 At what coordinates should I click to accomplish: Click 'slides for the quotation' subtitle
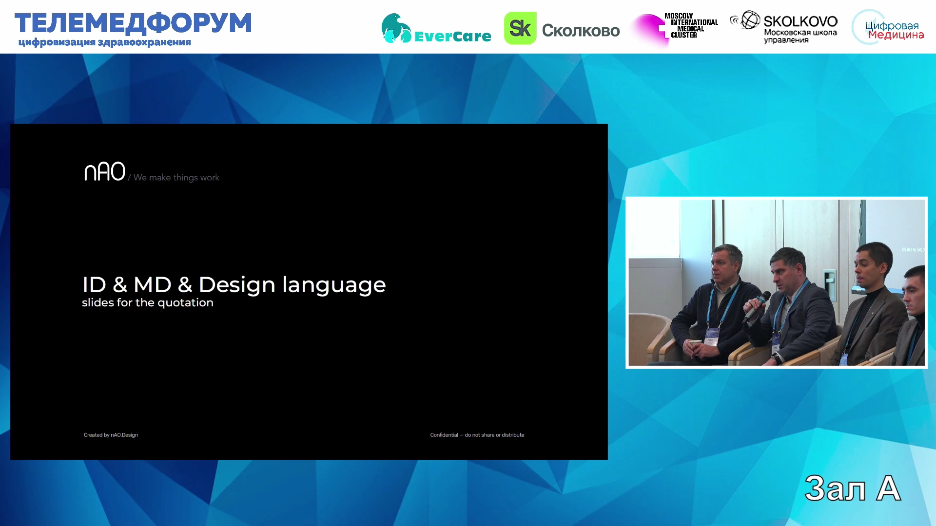pos(147,303)
